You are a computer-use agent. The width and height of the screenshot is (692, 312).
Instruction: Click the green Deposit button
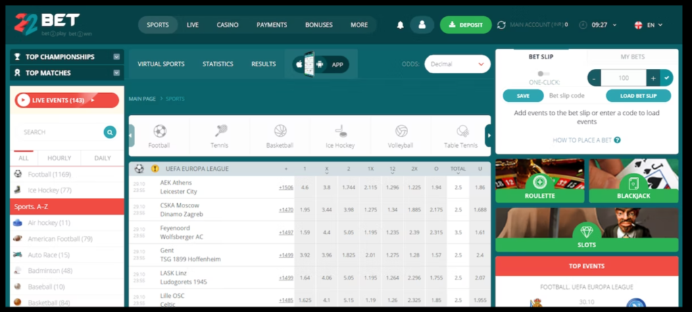pos(466,25)
